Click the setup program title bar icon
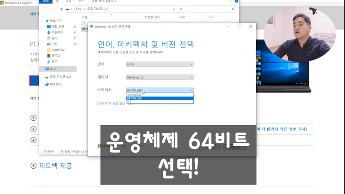Viewport: 345px width, 194px height. coord(91,26)
